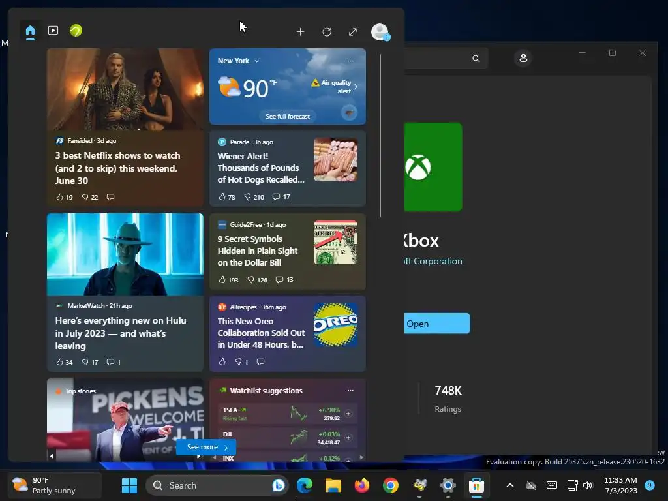
Task: Add DJI to watchlist
Action: pos(348,438)
